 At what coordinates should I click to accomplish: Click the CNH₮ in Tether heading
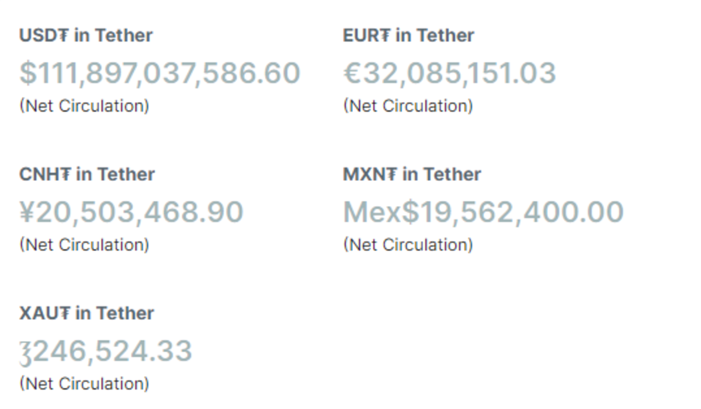[87, 174]
